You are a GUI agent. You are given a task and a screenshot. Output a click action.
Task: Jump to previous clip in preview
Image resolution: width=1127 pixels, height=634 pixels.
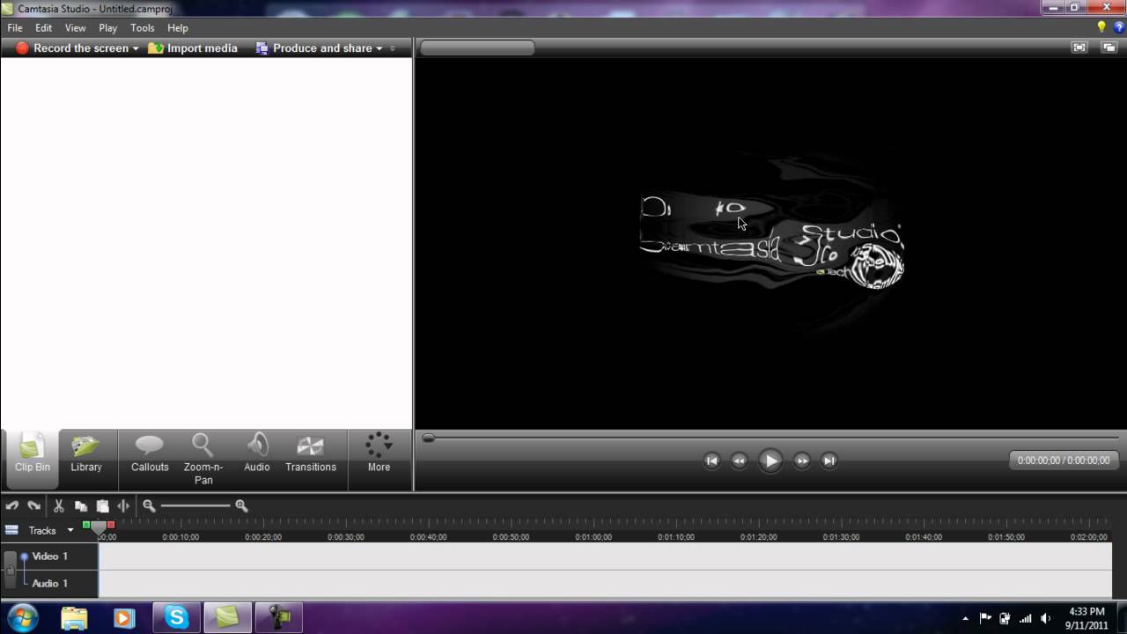pos(711,461)
